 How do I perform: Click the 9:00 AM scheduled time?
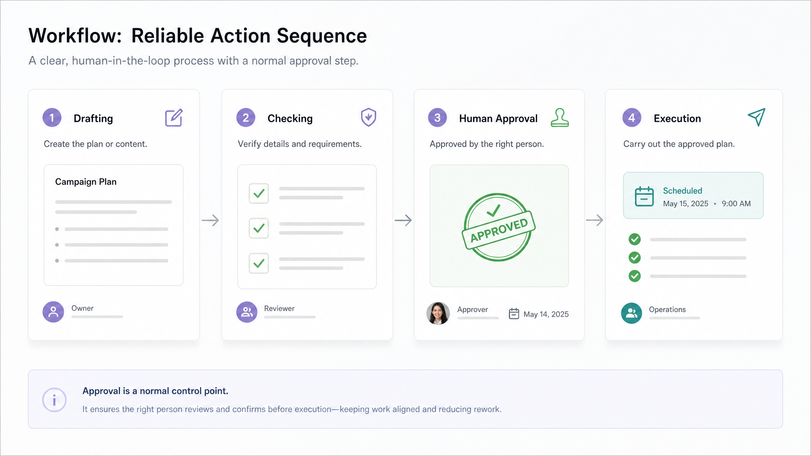point(736,203)
